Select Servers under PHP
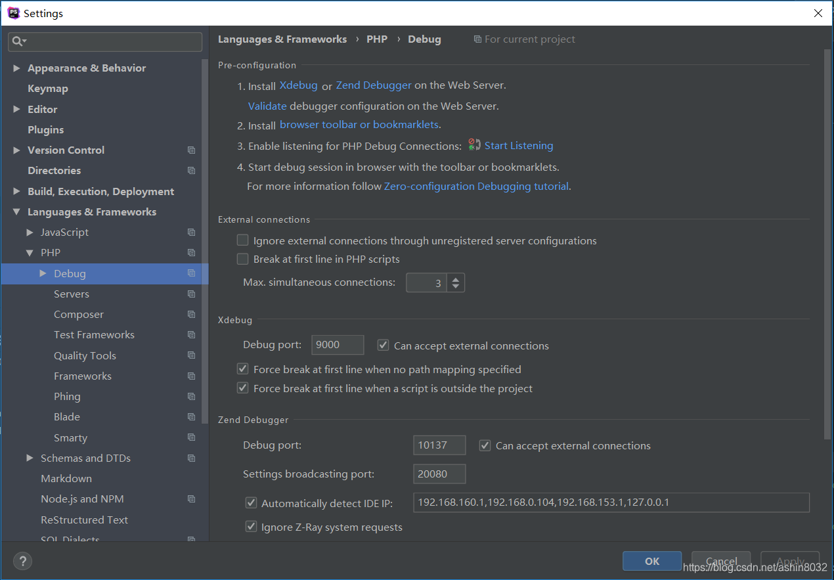Viewport: 834px width, 580px height. (x=72, y=294)
